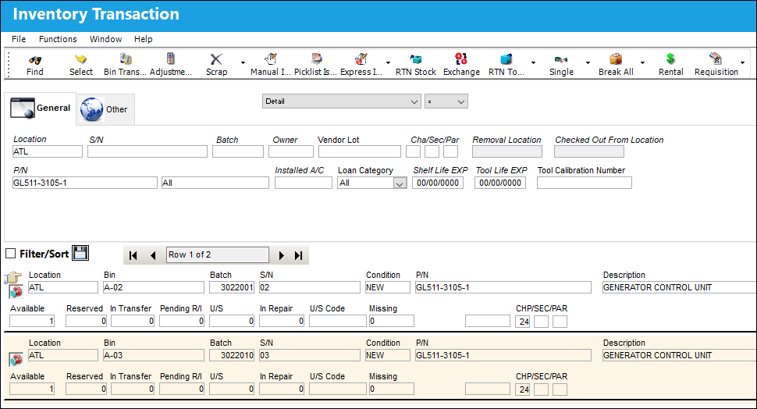The width and height of the screenshot is (757, 409).
Task: Click the Owner input field
Action: (291, 151)
